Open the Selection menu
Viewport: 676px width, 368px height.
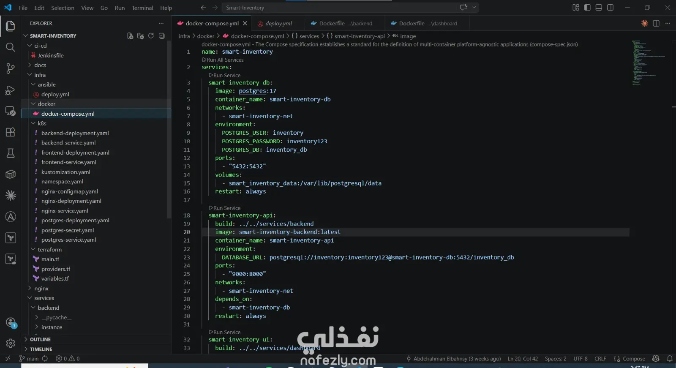coord(63,8)
